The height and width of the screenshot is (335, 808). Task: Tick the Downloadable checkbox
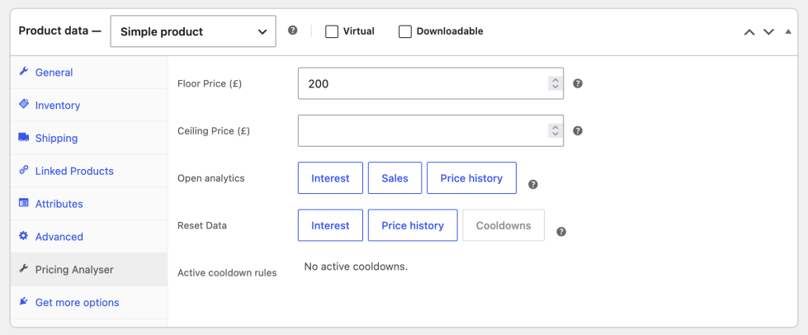(405, 31)
